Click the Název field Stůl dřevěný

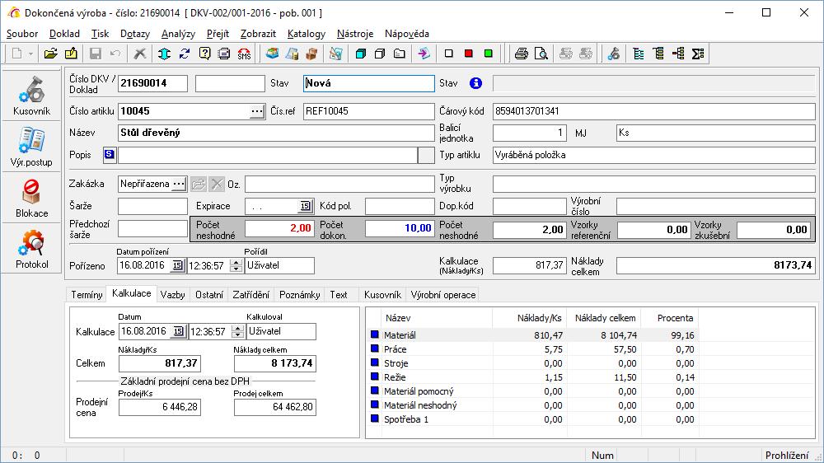click(x=276, y=133)
